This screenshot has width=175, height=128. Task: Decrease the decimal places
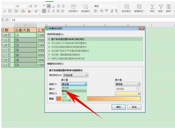[x=116, y=11]
